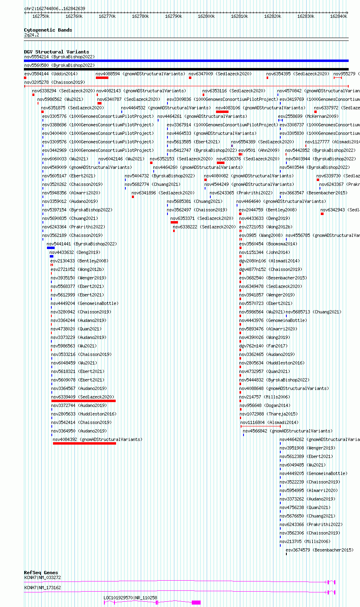Open esv9501 (Ahn2009) variant
Image resolution: width=360 pixels, height=607 pixels.
(x=259, y=150)
